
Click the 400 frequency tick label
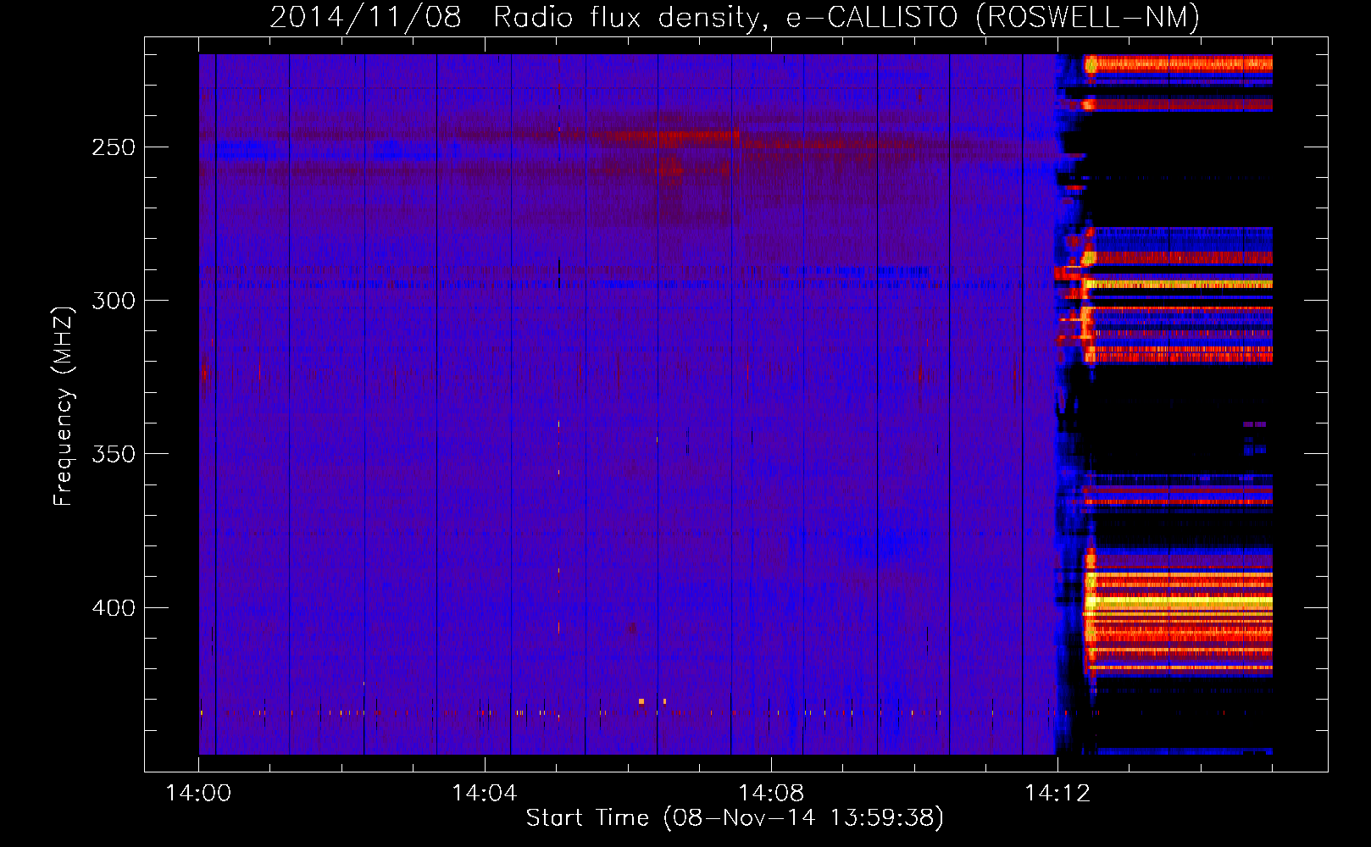tap(114, 608)
